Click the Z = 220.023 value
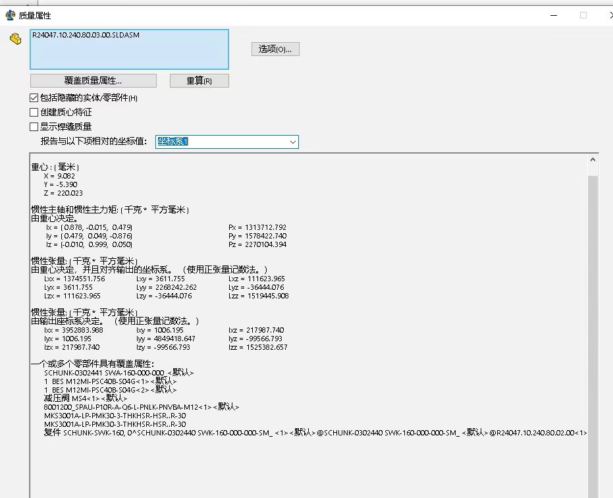Viewport: 613px width, 498px height. click(63, 193)
